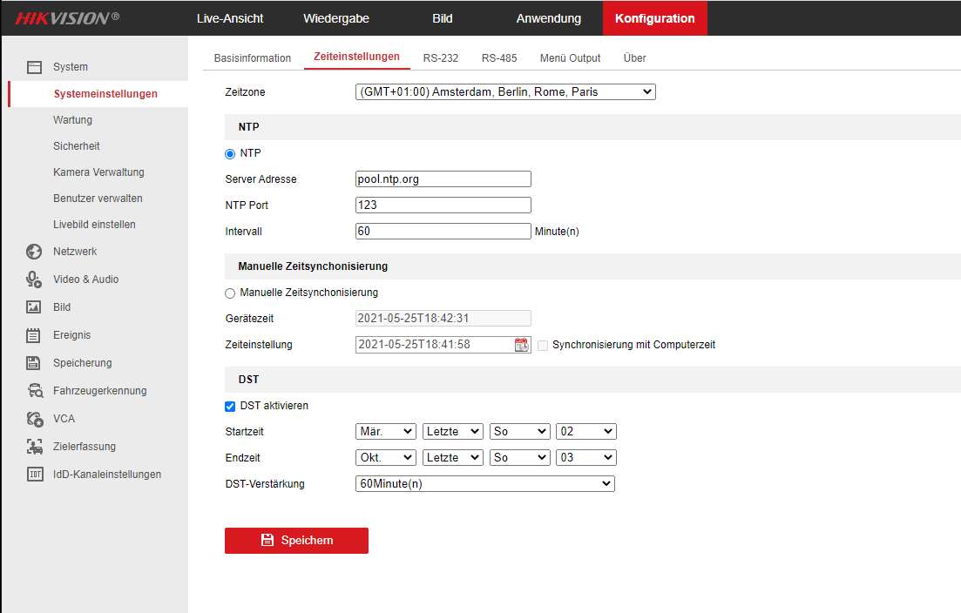The height and width of the screenshot is (613, 961).
Task: Click the Intervall minutes input field
Action: click(443, 232)
